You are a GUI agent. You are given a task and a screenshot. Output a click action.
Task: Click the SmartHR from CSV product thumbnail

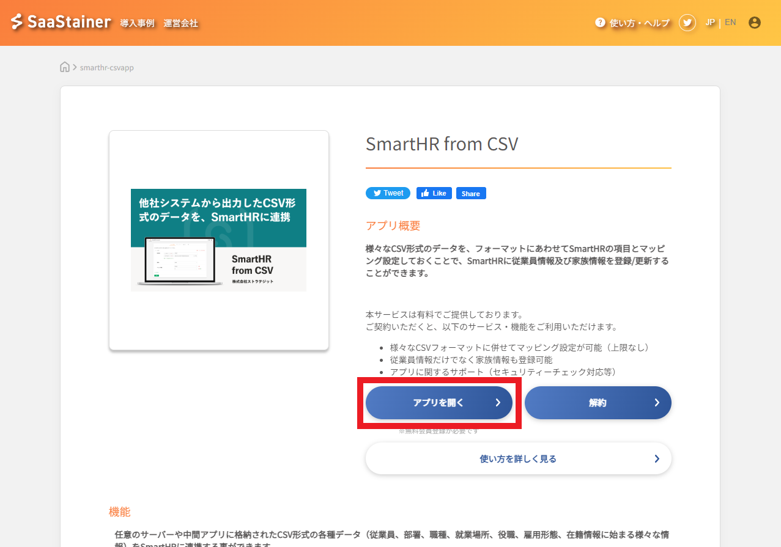pyautogui.click(x=219, y=240)
